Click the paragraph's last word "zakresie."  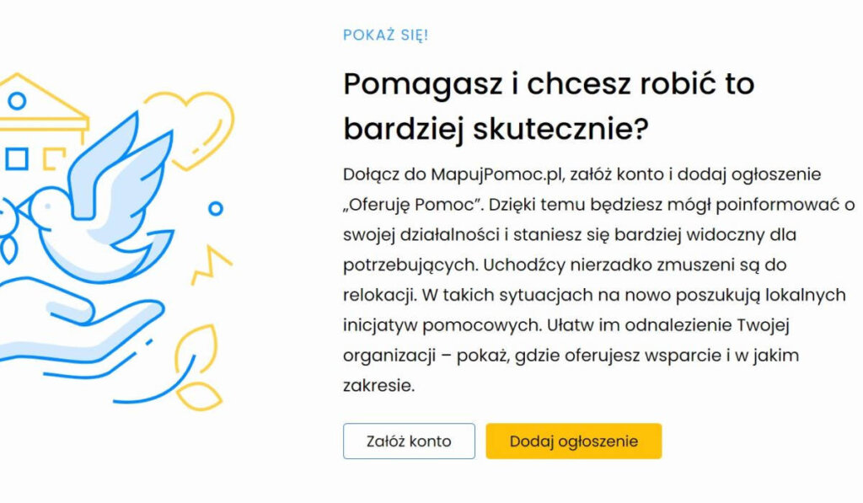(378, 385)
